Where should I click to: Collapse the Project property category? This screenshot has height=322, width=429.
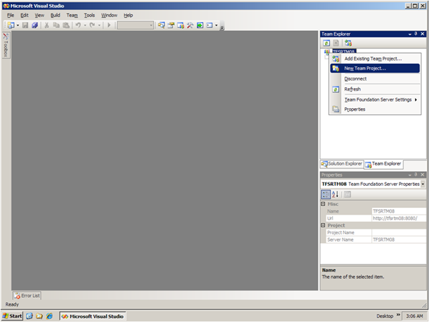tap(323, 225)
